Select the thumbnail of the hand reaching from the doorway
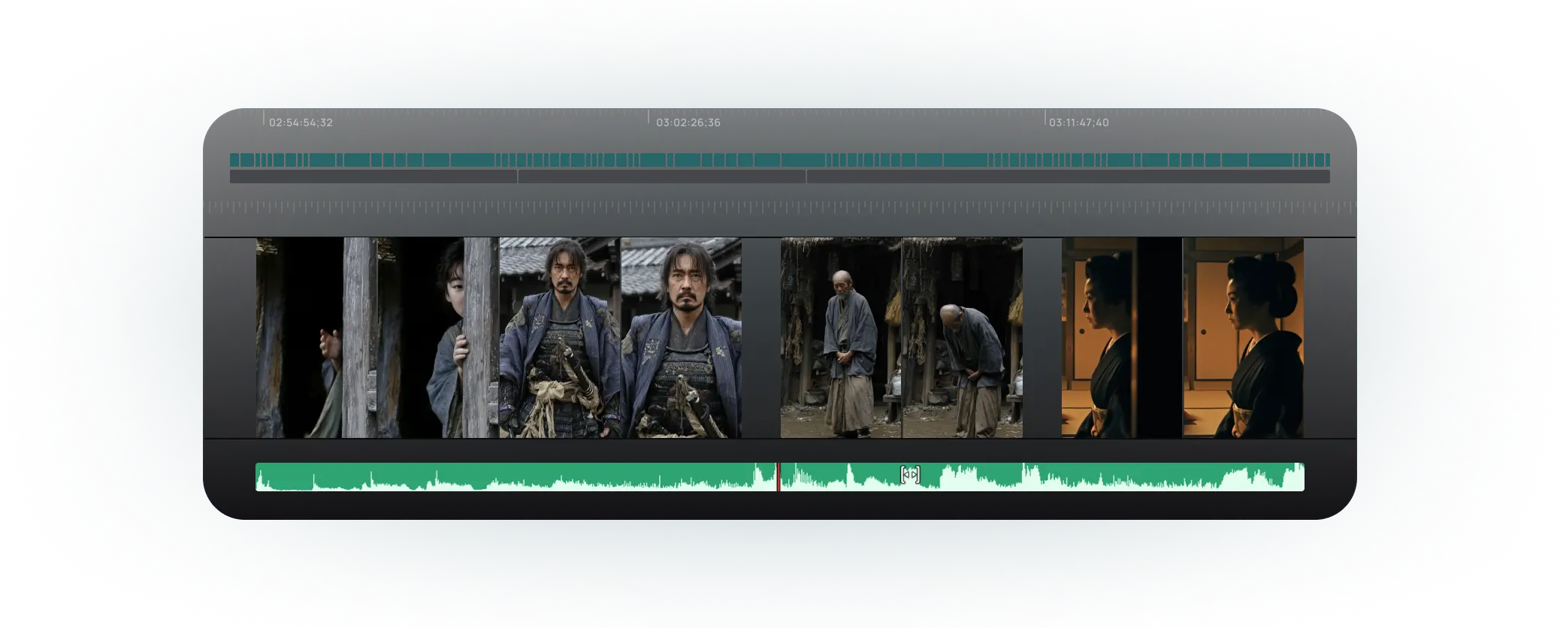This screenshot has height=628, width=1560. (316, 338)
